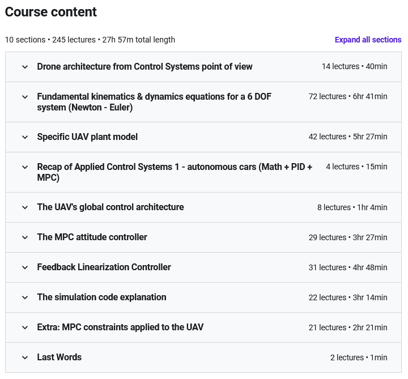Image resolution: width=408 pixels, height=379 pixels.
Task: Select Feedback Linearization Controller section title
Action: click(x=104, y=267)
